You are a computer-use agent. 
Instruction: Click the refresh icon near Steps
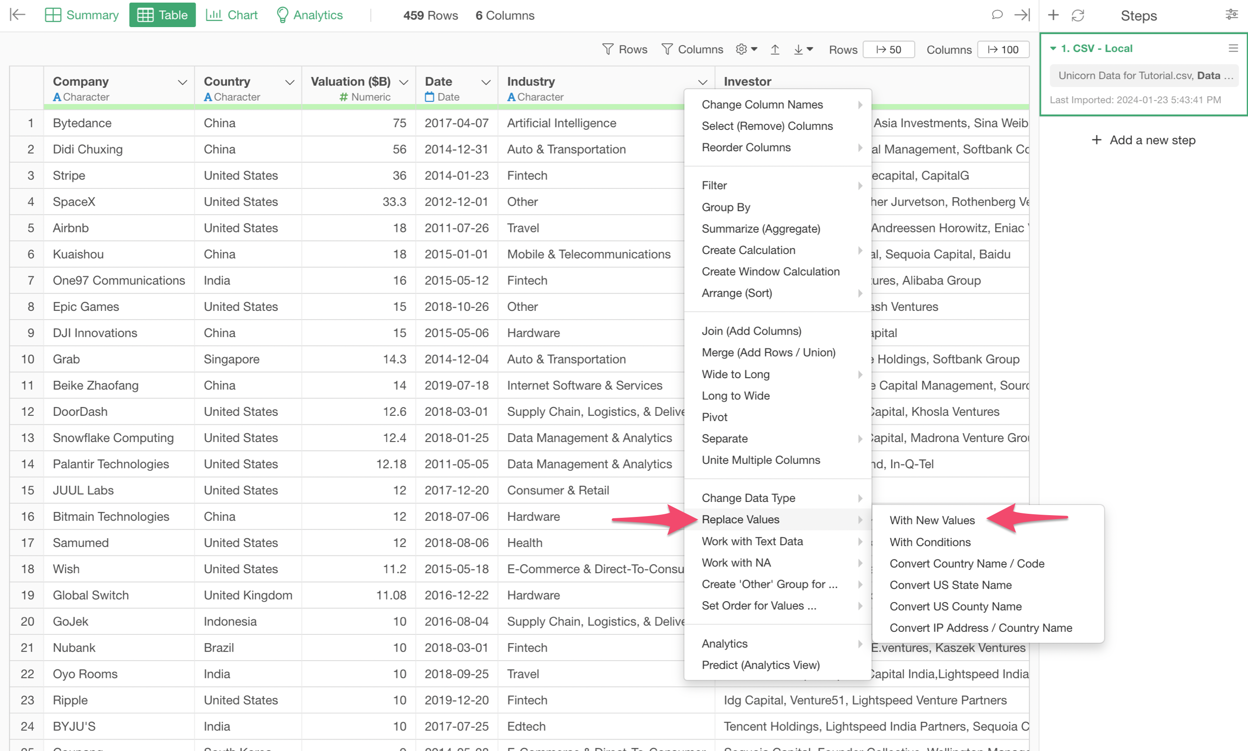pyautogui.click(x=1078, y=15)
